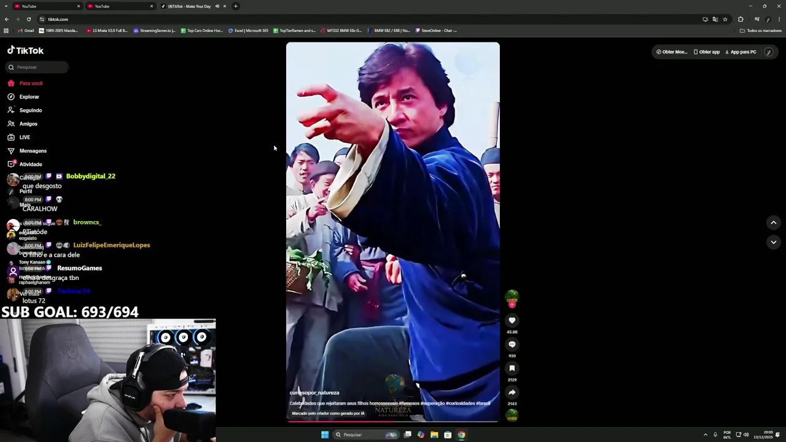
Task: Mute the TikTok tab audio icon
Action: click(217, 6)
